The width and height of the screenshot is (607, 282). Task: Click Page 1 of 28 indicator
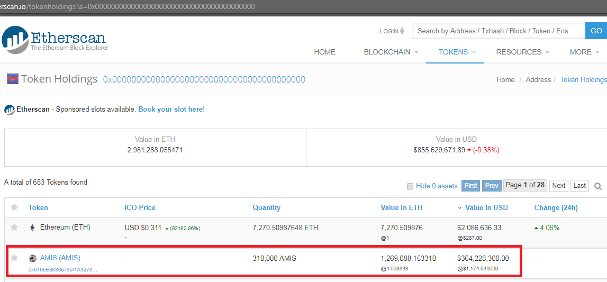[x=526, y=185]
